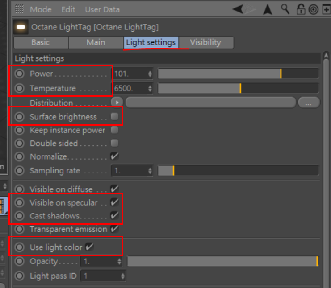Click the Power value input field
331x288 pixels.
coord(132,74)
